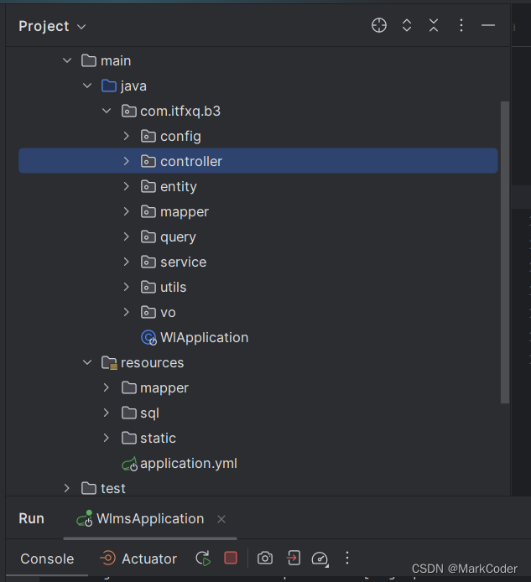Select the test folder icon
The height and width of the screenshot is (582, 531).
coord(89,488)
